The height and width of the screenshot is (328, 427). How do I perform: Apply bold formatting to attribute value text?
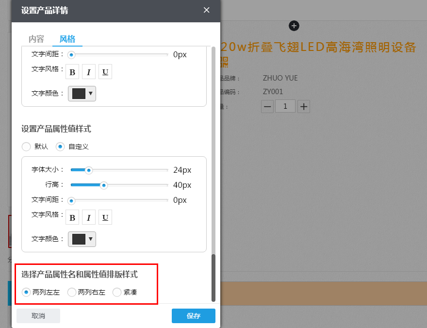(x=72, y=217)
